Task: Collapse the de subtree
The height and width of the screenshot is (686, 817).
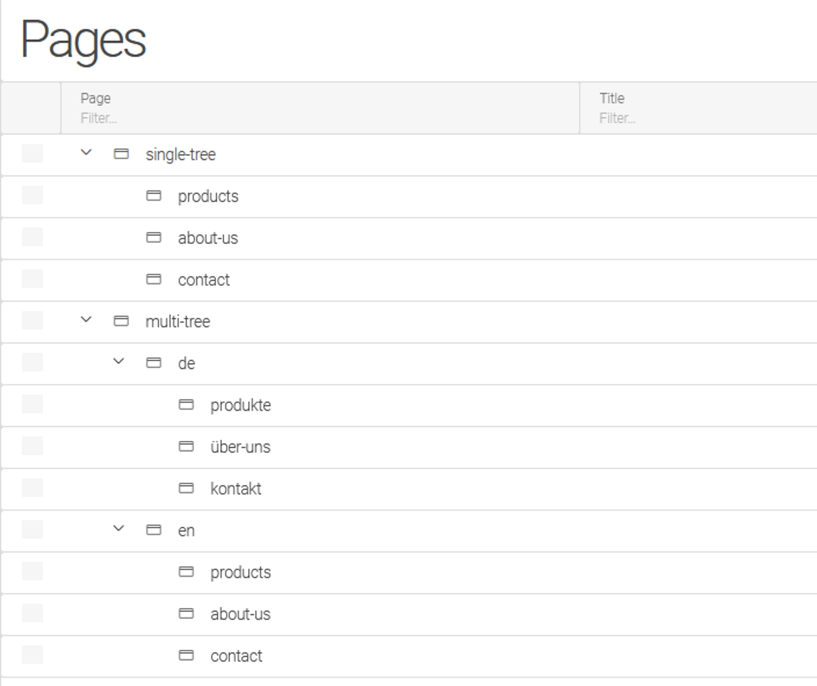Action: coord(119,362)
